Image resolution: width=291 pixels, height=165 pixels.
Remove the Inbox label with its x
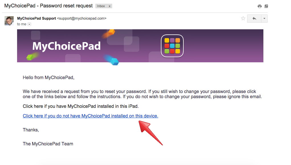tap(110, 6)
